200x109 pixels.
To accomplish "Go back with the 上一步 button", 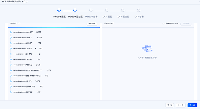I will coord(181,105).
